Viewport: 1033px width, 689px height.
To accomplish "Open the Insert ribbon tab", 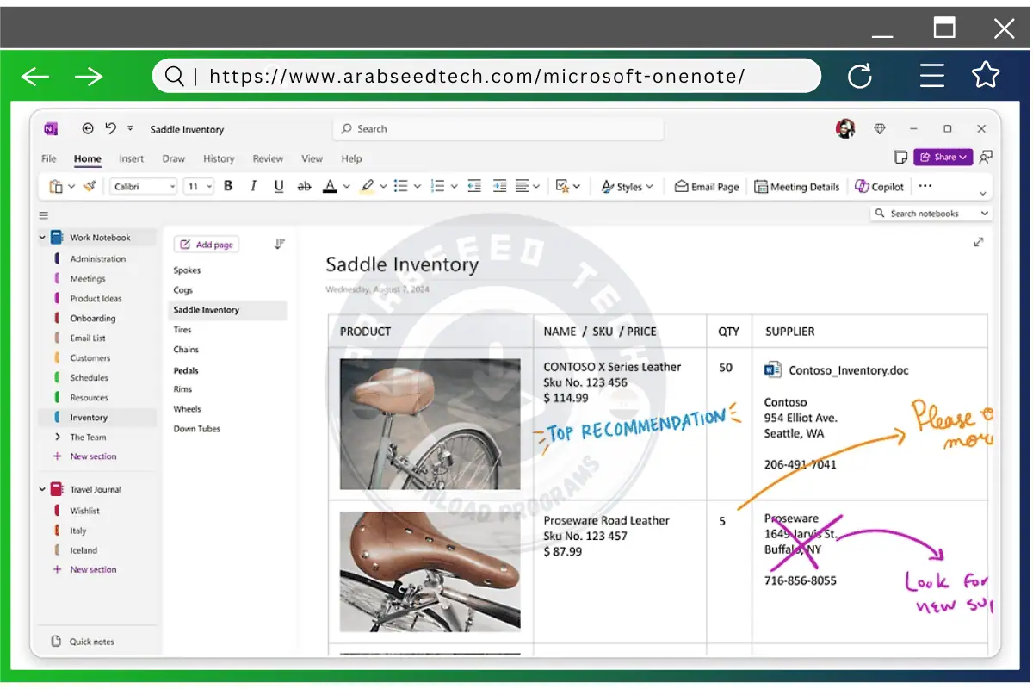I will click(131, 158).
